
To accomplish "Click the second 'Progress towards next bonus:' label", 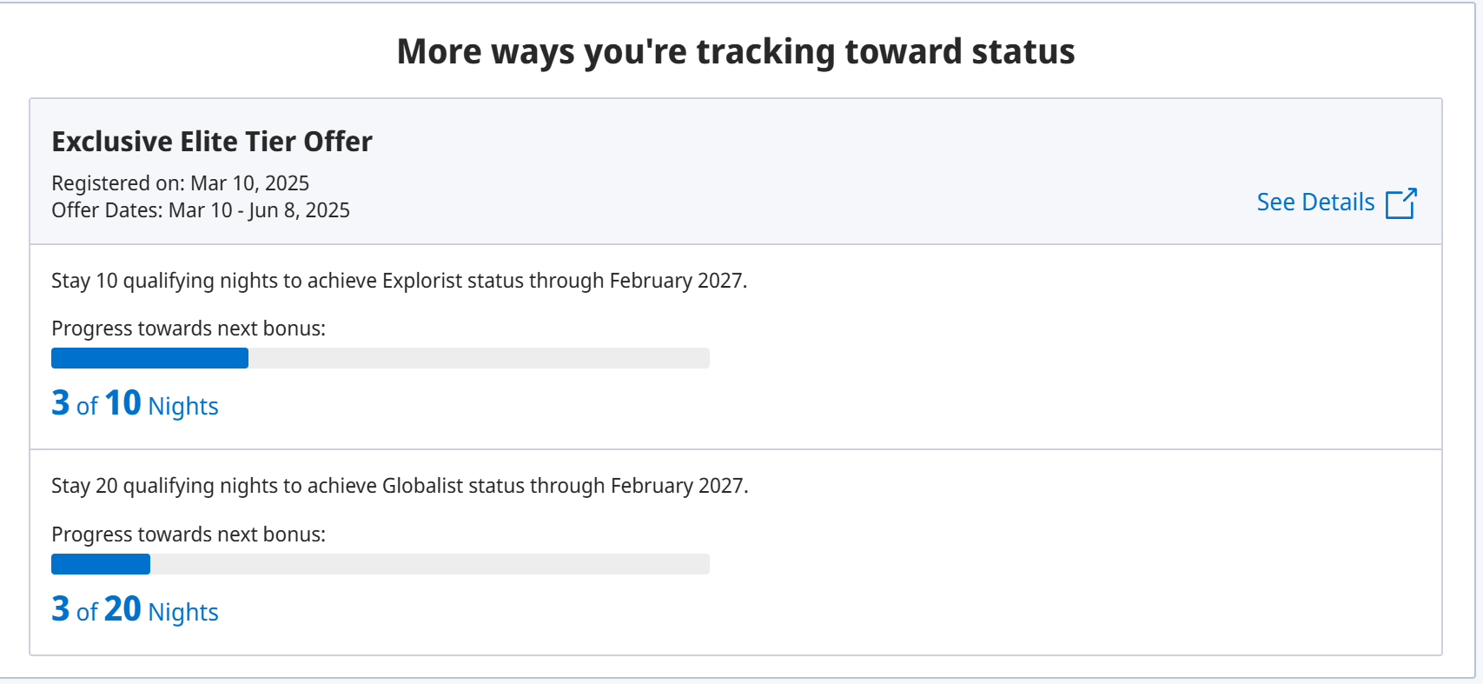I will coord(189,535).
